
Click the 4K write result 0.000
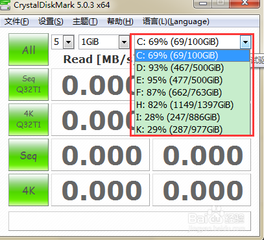pos(202,190)
